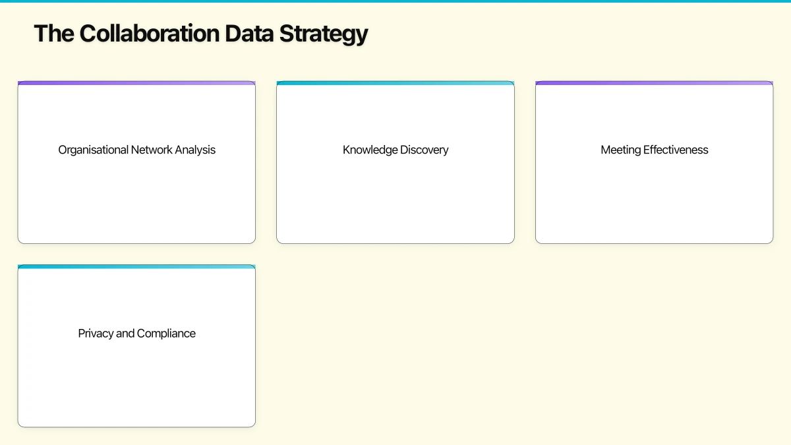Place cursor on the word "Privacy"
The width and height of the screenshot is (791, 445).
click(x=96, y=334)
